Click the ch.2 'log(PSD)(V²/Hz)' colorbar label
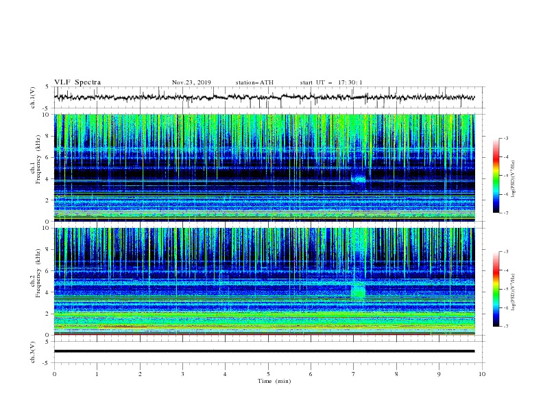 click(x=513, y=292)
